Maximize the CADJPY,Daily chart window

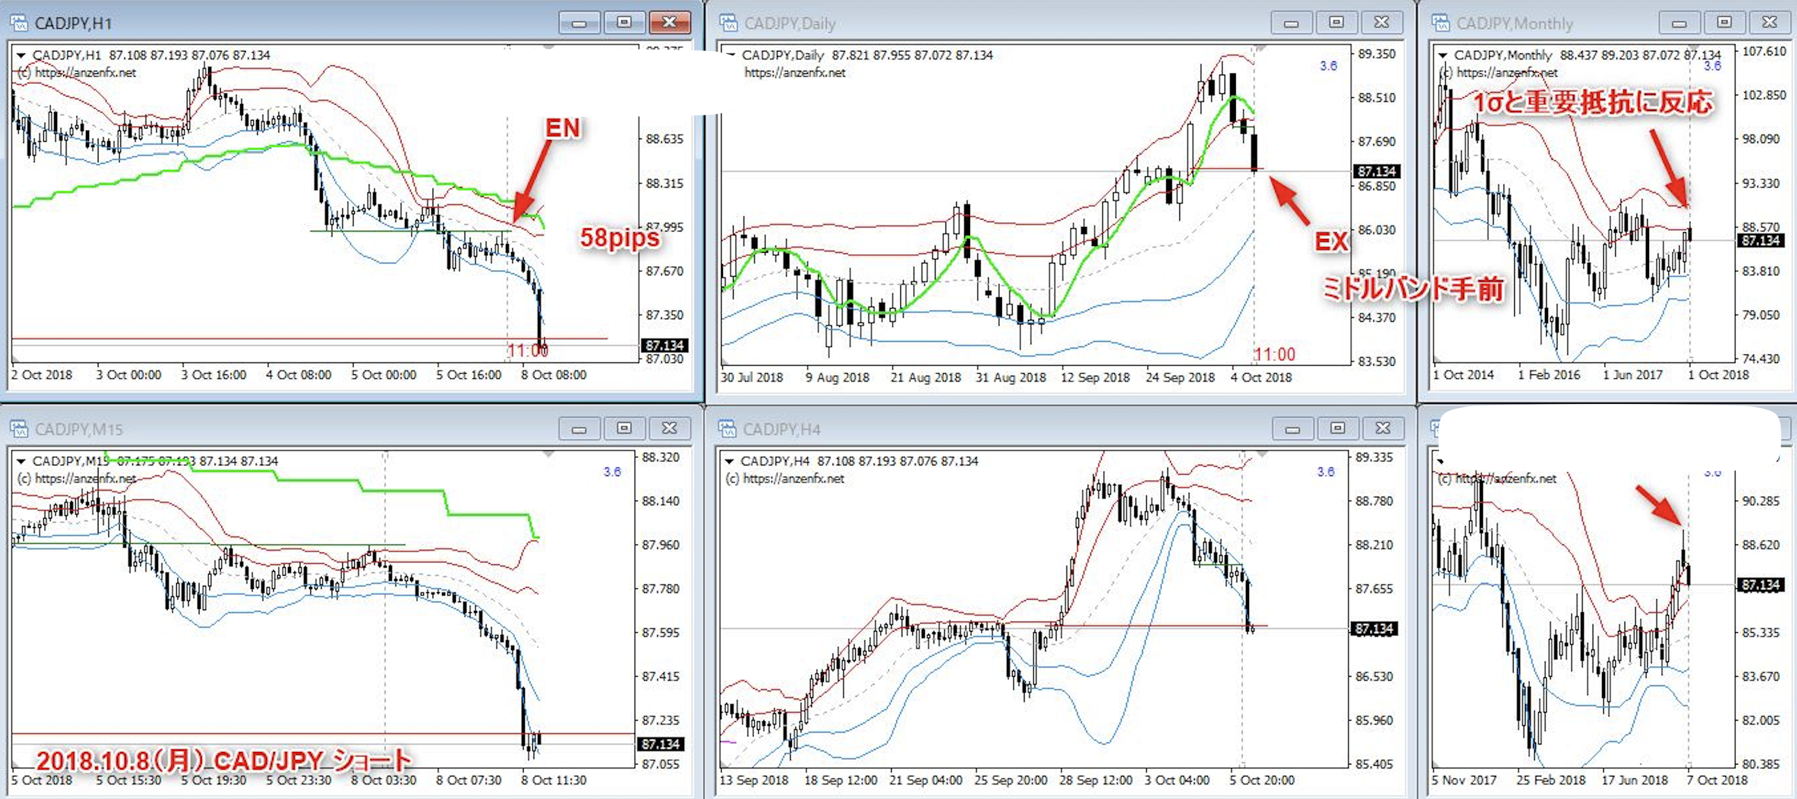(x=1336, y=23)
